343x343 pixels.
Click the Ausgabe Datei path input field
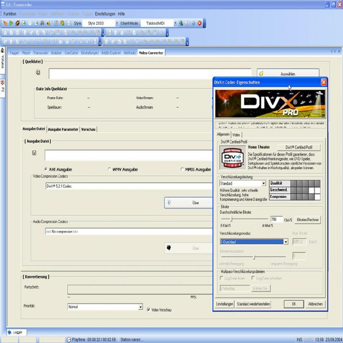pyautogui.click(x=129, y=155)
